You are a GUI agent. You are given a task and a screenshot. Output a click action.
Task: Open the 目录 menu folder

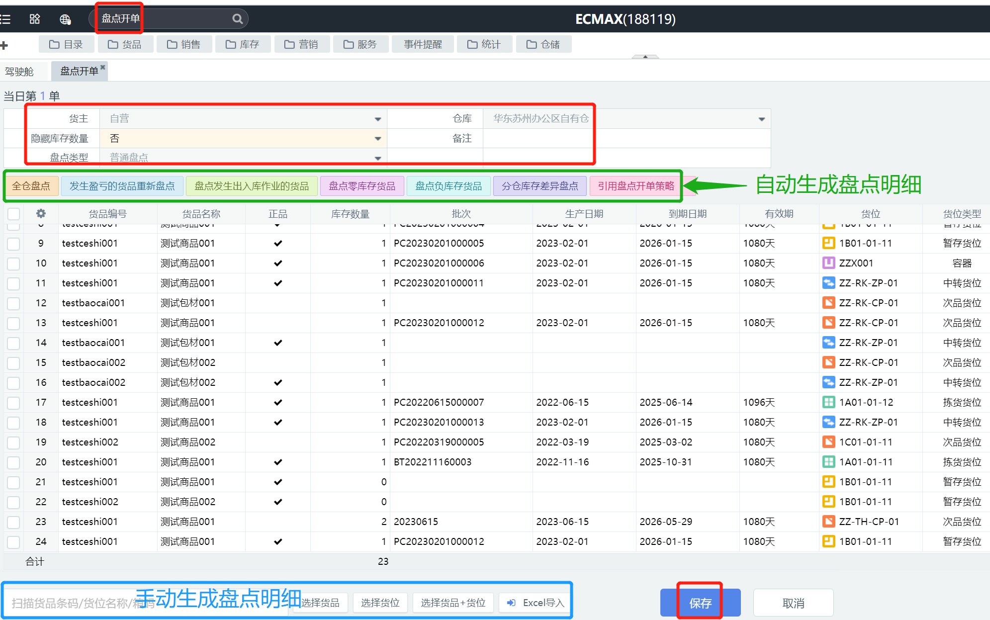(66, 44)
